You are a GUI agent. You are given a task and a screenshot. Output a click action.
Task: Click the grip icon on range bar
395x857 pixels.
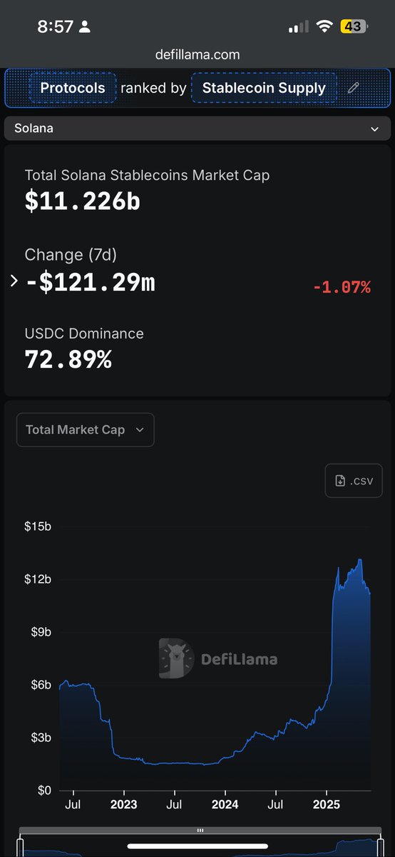[200, 831]
